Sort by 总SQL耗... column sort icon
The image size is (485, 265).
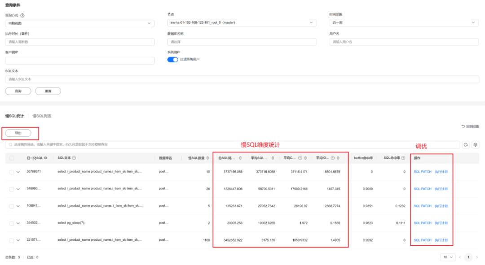click(x=240, y=158)
